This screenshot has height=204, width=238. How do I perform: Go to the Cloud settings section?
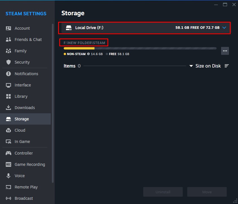[x=20, y=130]
